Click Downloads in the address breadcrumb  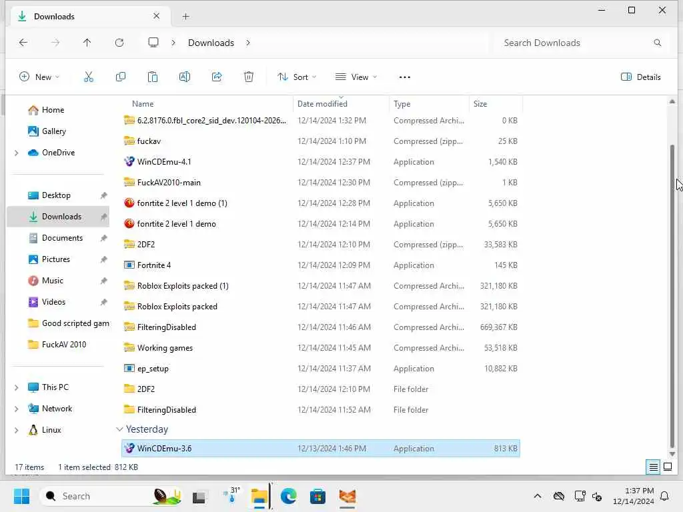[211, 43]
